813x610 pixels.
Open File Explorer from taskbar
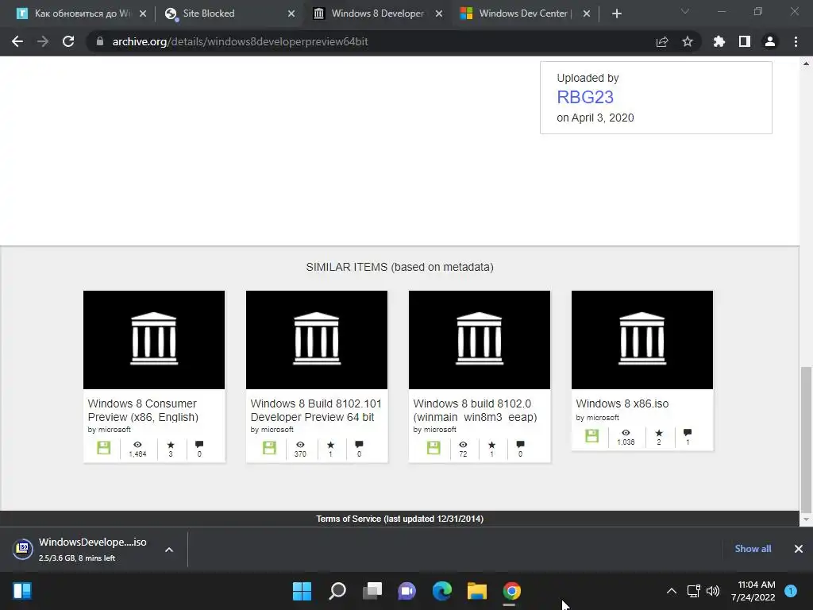point(477,591)
